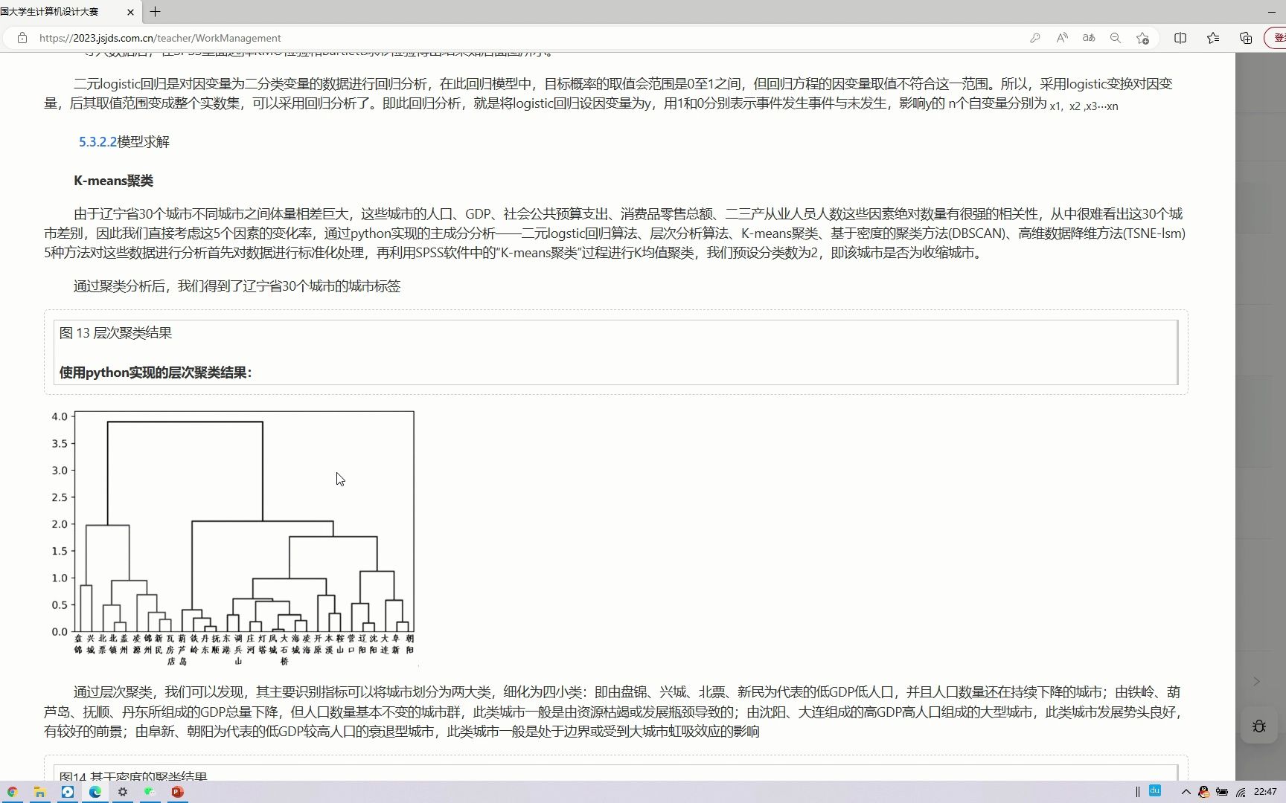Open Wi-Fi network settings icon

click(x=1241, y=792)
